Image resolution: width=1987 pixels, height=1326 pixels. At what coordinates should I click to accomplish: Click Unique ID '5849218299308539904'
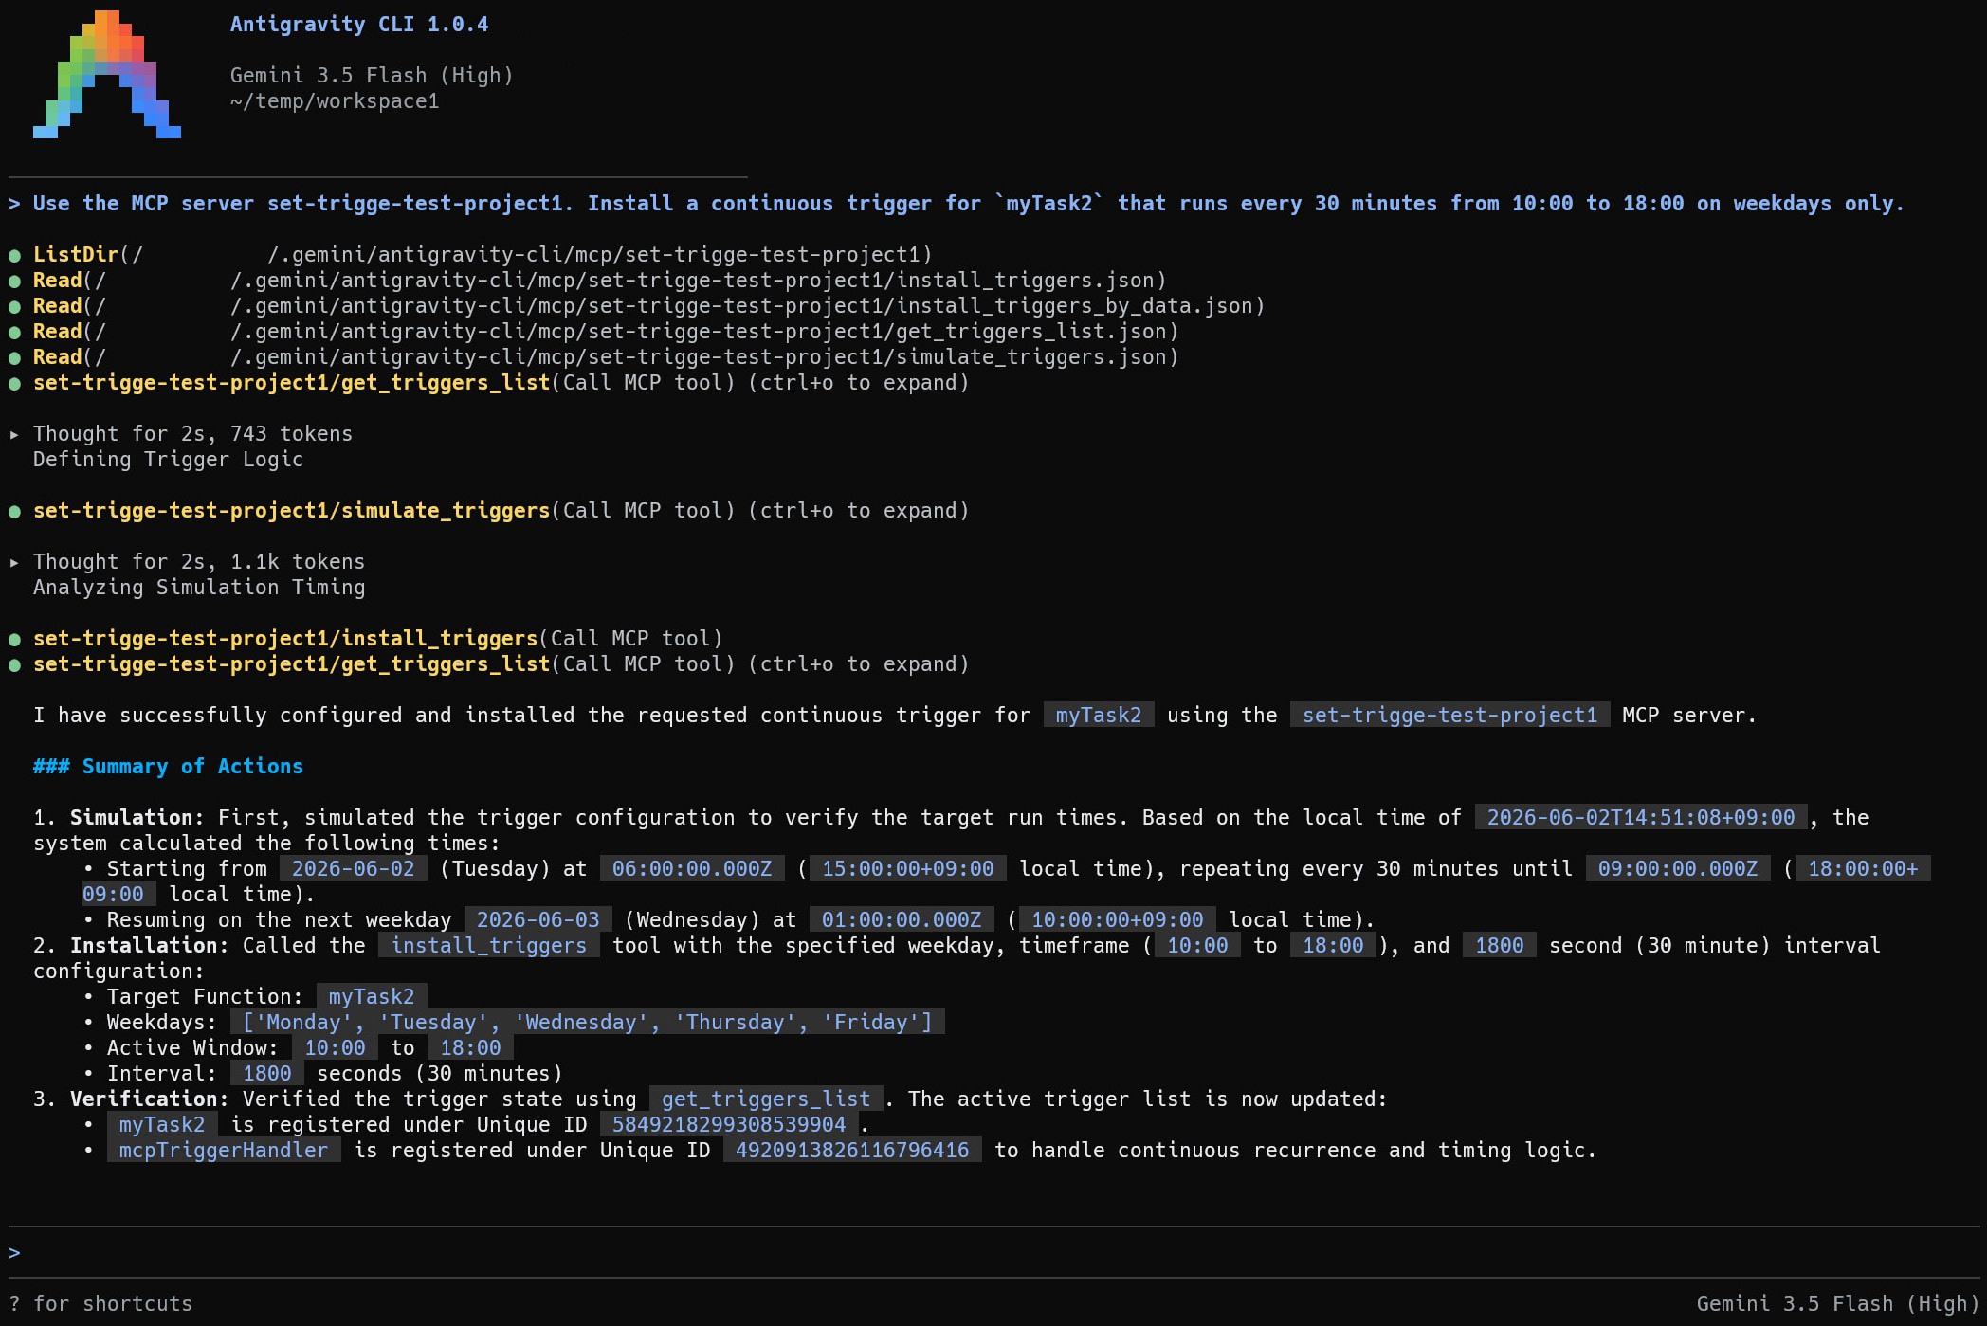(729, 1124)
